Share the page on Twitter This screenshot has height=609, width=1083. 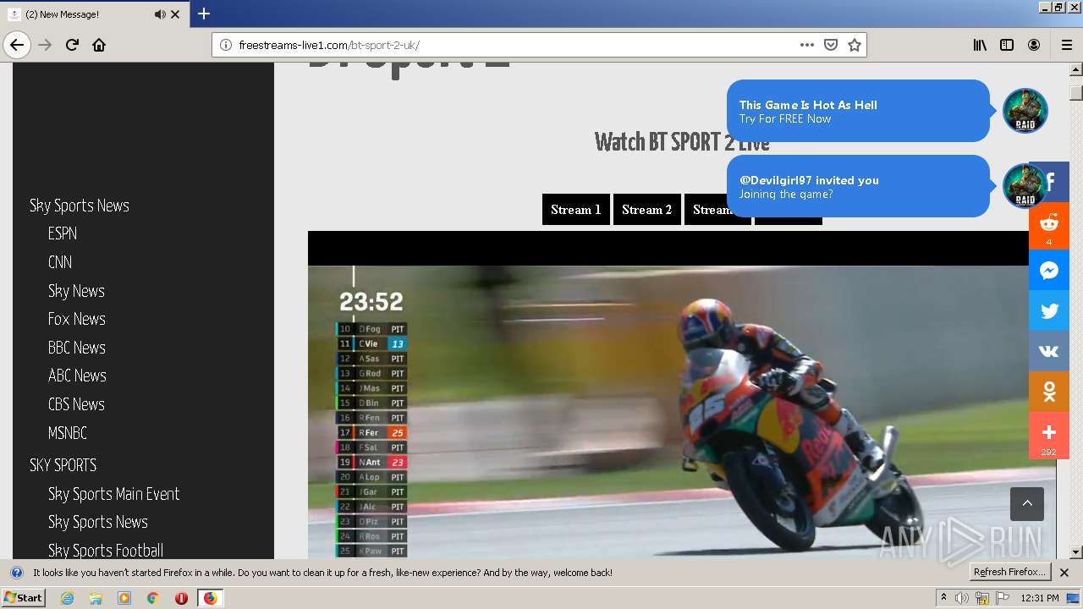(1049, 310)
